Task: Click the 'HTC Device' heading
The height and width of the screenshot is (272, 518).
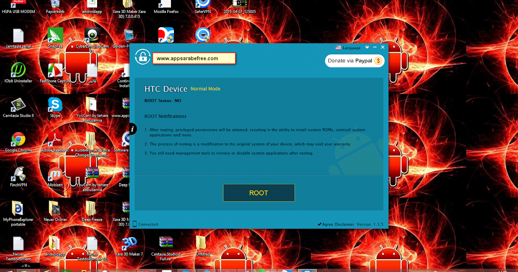Action: 166,89
